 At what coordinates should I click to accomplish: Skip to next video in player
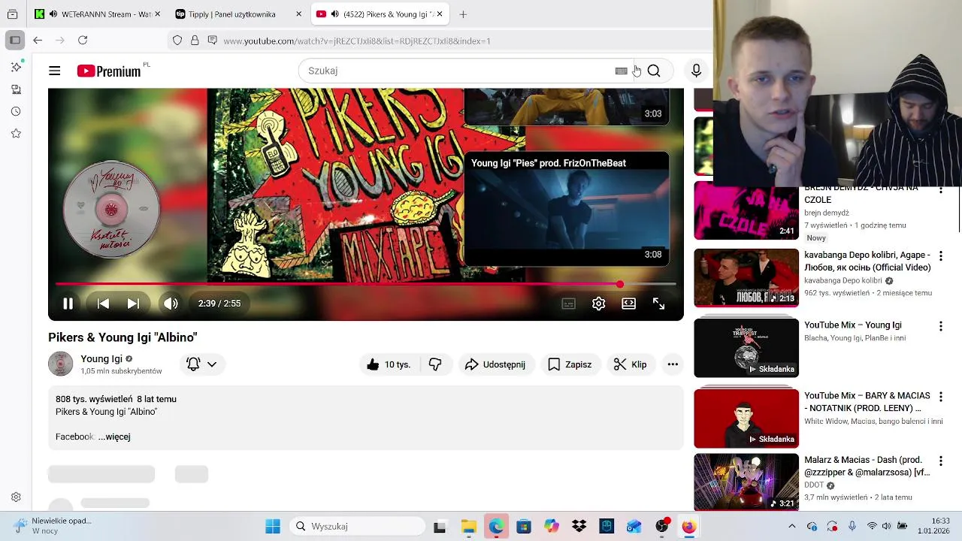pyautogui.click(x=133, y=304)
